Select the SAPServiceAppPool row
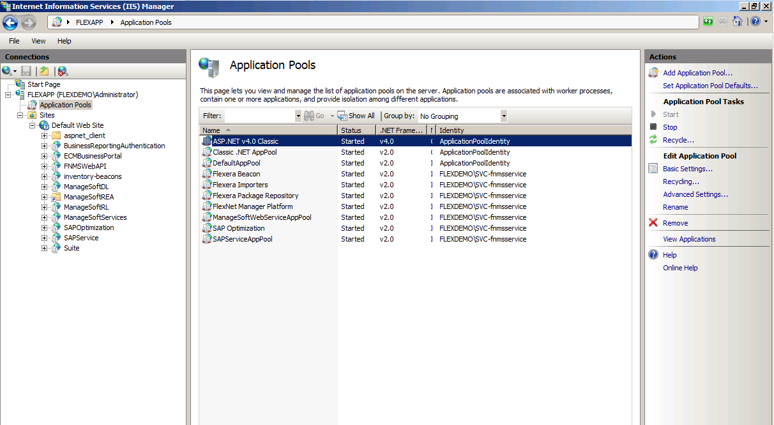The height and width of the screenshot is (425, 774). (415, 239)
